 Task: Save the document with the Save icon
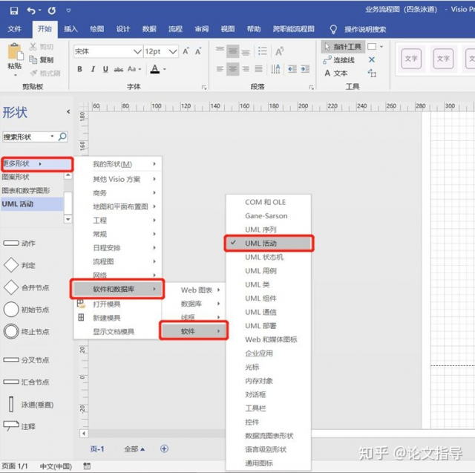[x=14, y=10]
